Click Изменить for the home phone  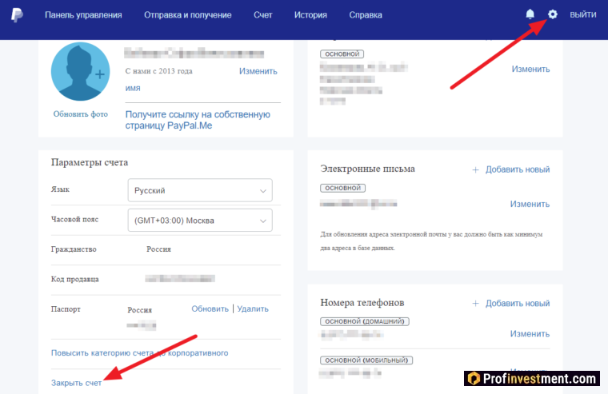530,334
